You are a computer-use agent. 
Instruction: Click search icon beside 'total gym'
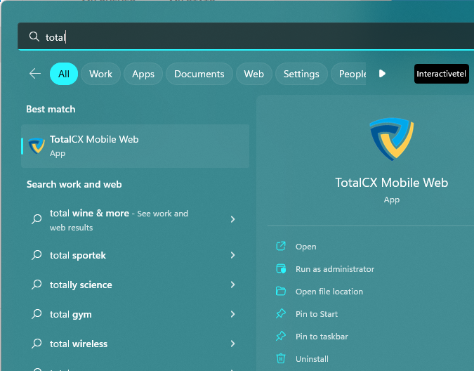click(x=37, y=314)
